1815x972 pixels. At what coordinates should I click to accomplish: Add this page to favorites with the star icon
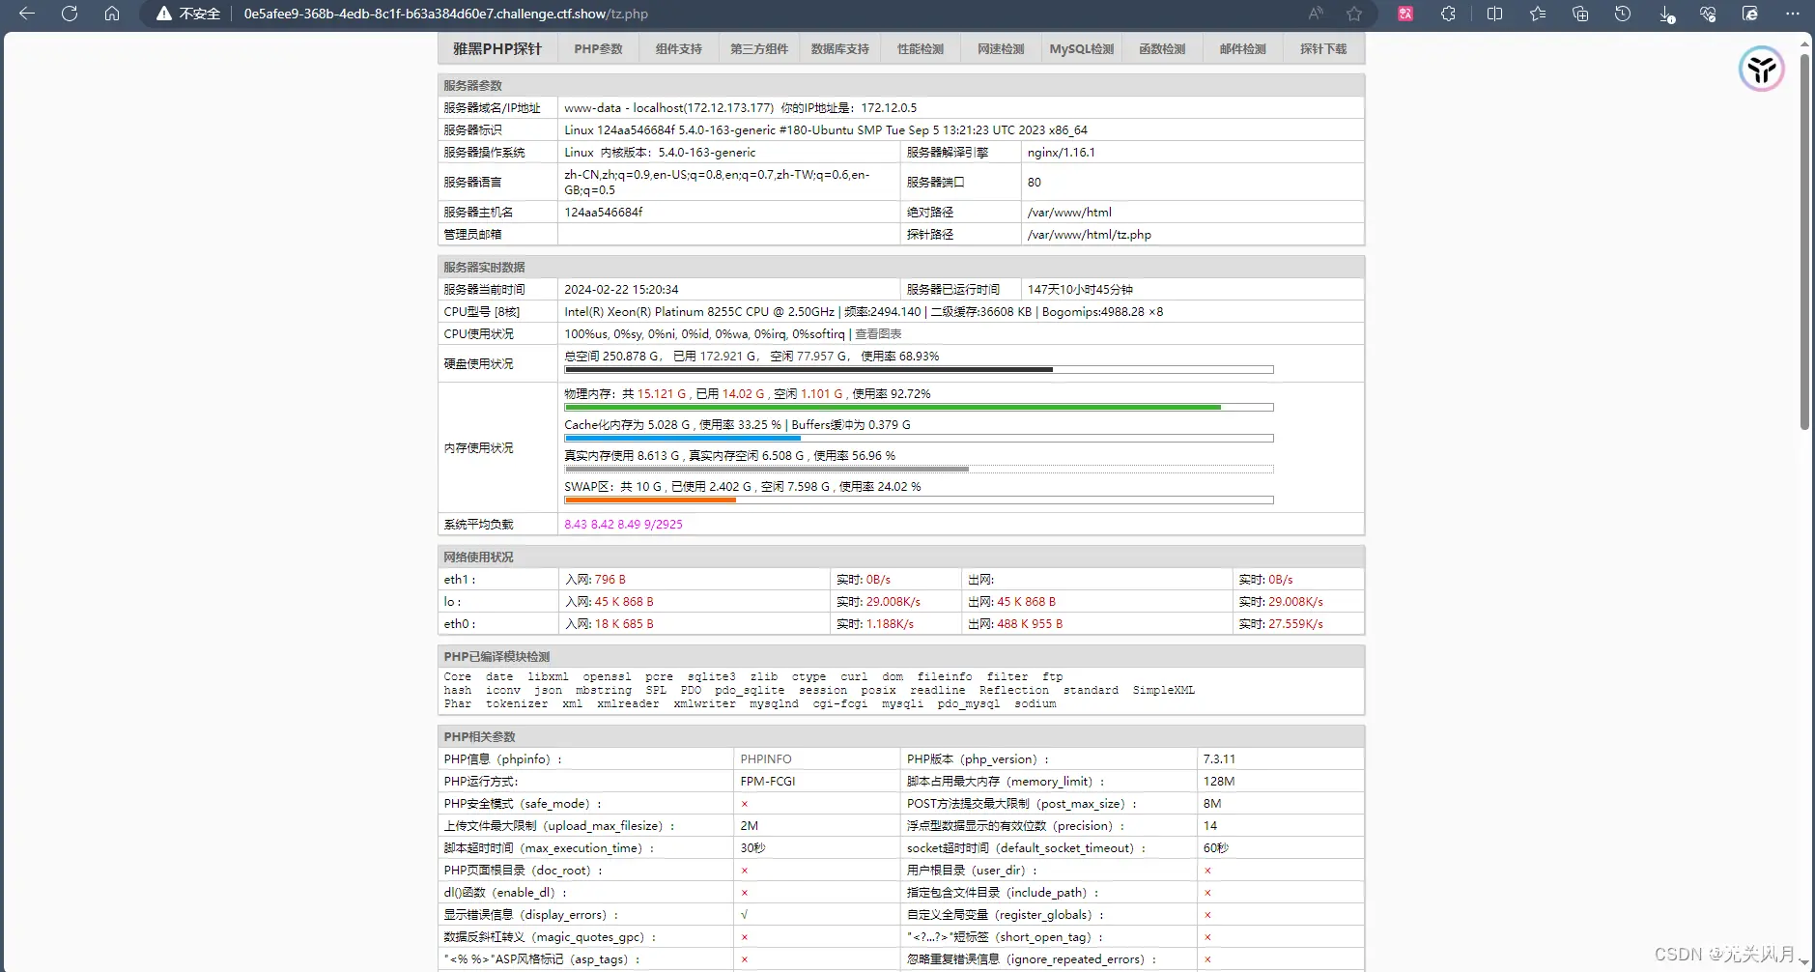[1354, 14]
